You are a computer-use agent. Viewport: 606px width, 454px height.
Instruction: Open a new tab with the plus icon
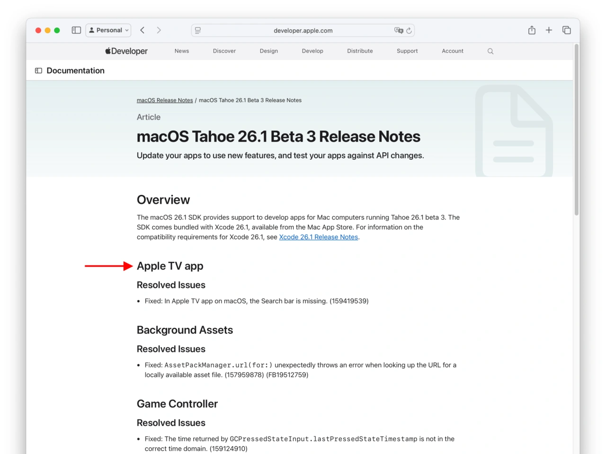[x=549, y=30]
